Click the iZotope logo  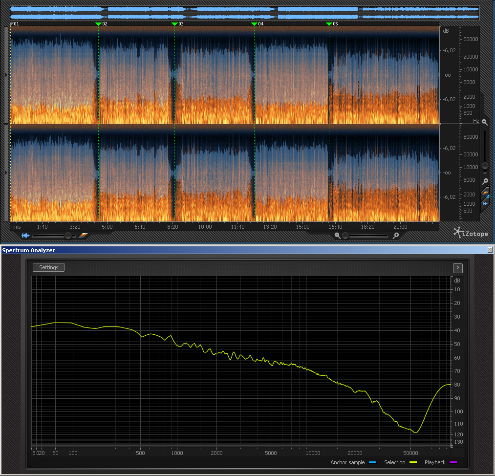(x=471, y=233)
